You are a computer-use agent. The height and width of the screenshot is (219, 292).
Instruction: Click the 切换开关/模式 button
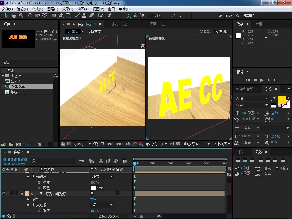pos(109,216)
